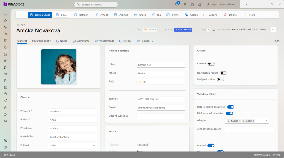Click the Telefon input field
Image resolution: width=284 pixels, height=158 pixels.
tap(161, 99)
